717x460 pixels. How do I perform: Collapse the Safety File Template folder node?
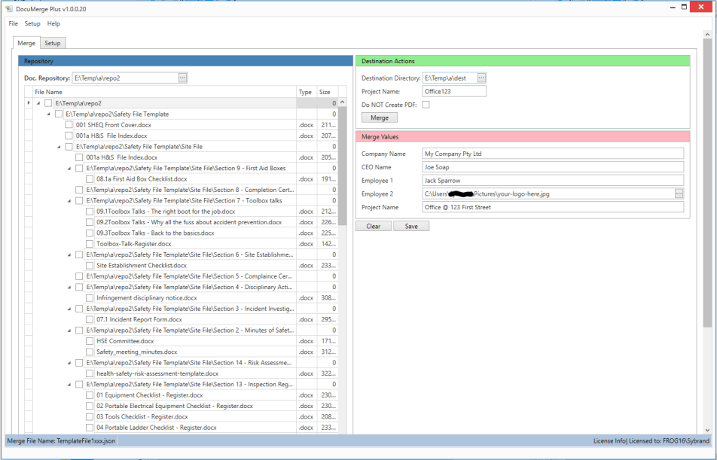(49, 114)
